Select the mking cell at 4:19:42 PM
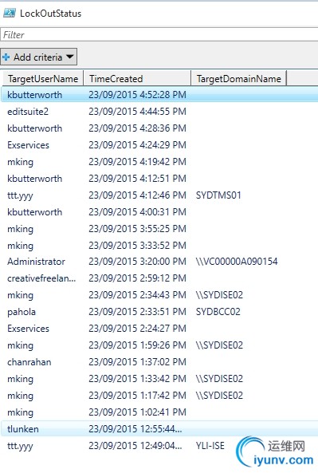Viewport: 318px width, 473px height. pyautogui.click(x=20, y=162)
